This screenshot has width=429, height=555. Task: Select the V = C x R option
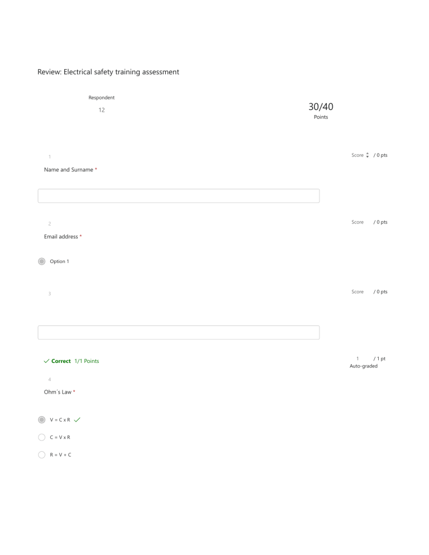click(42, 420)
